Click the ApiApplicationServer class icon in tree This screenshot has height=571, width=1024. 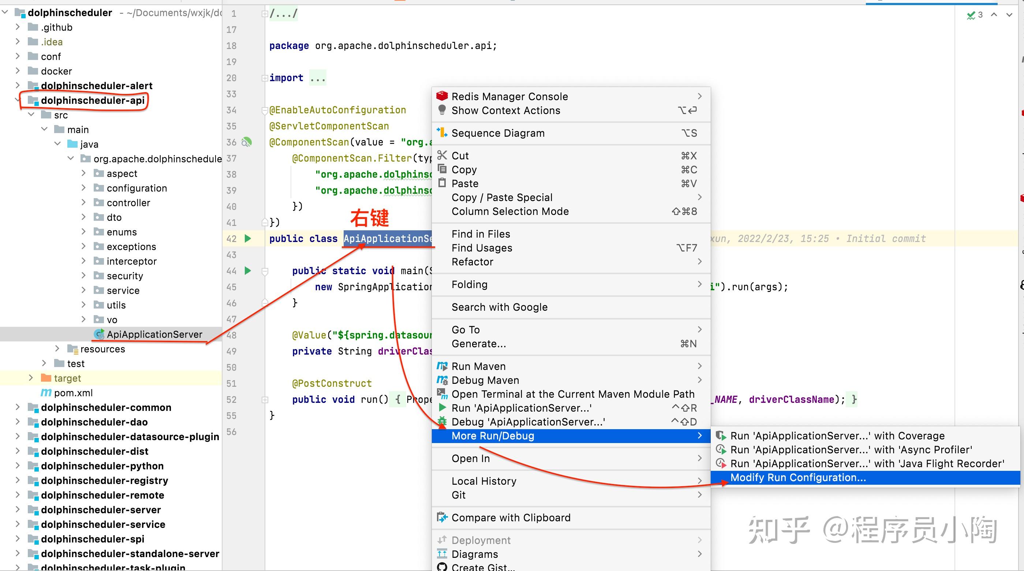99,334
